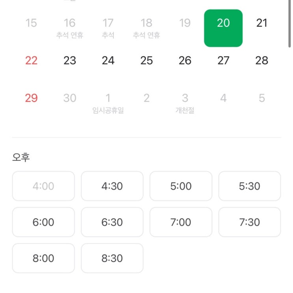
Task: Select the 7:30 time slot
Action: click(x=250, y=222)
